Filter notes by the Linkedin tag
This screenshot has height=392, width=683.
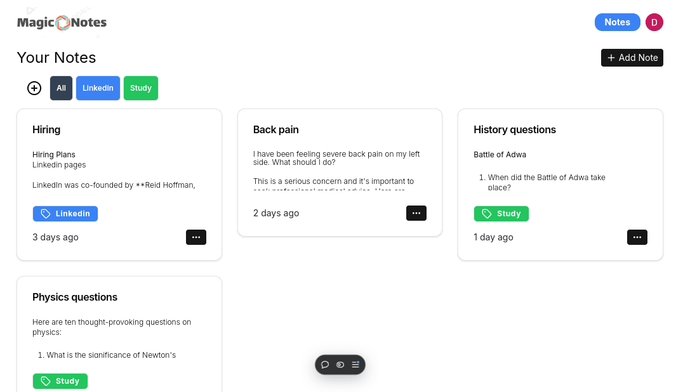[x=98, y=88]
